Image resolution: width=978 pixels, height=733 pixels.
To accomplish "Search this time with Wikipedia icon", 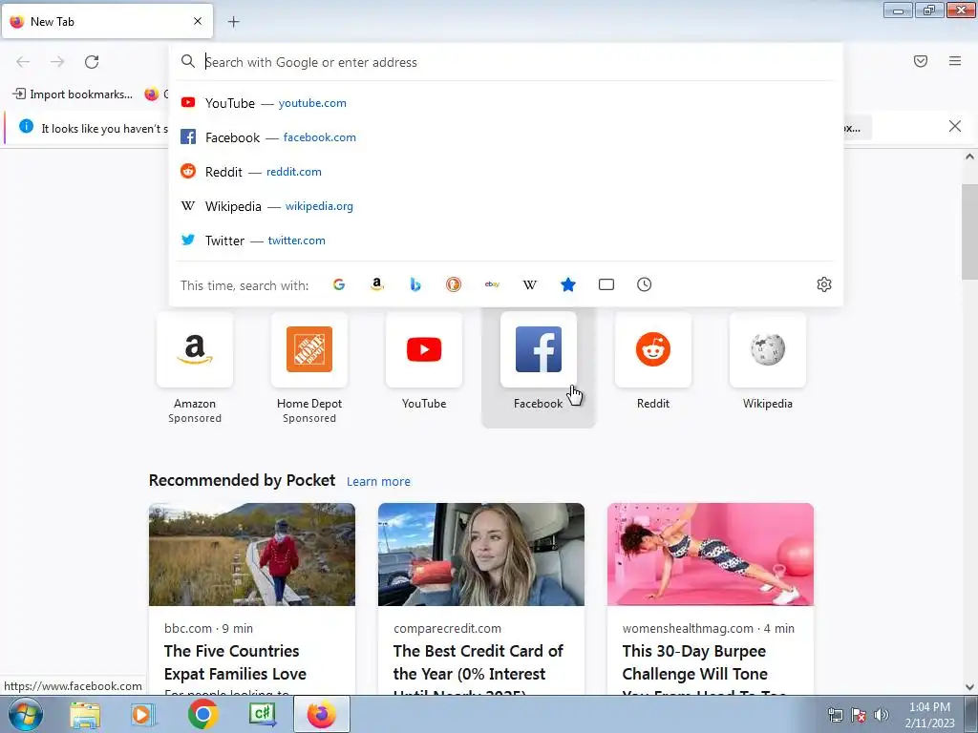I will click(x=529, y=284).
